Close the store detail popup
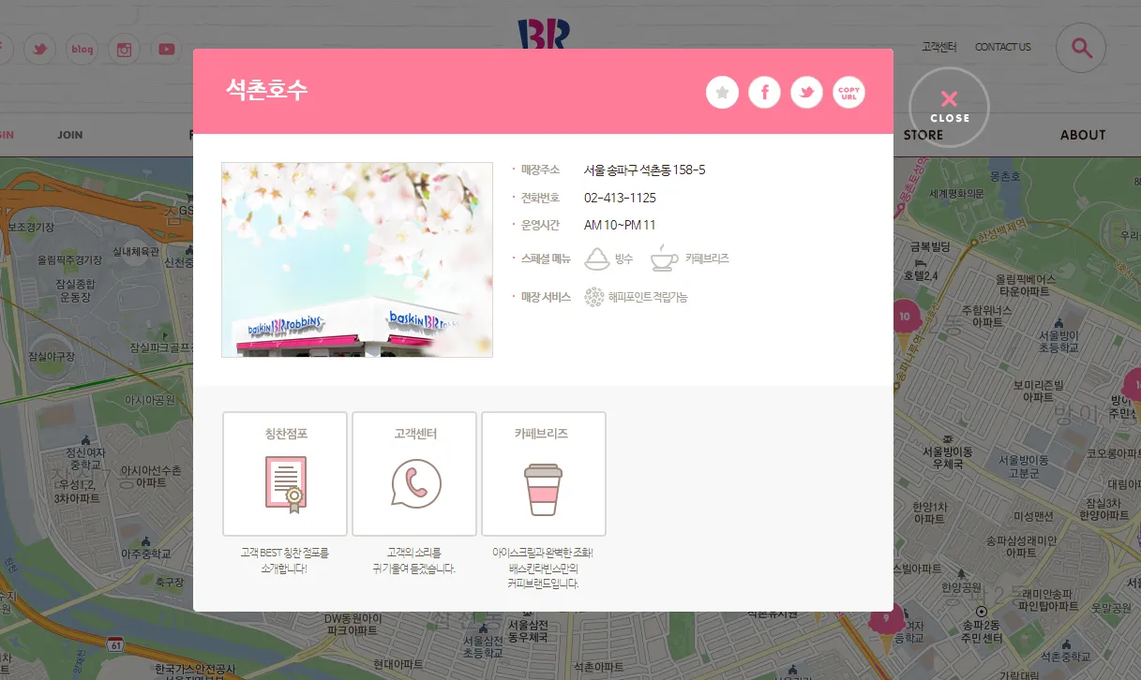Screen dimensions: 1141x680 (949, 107)
